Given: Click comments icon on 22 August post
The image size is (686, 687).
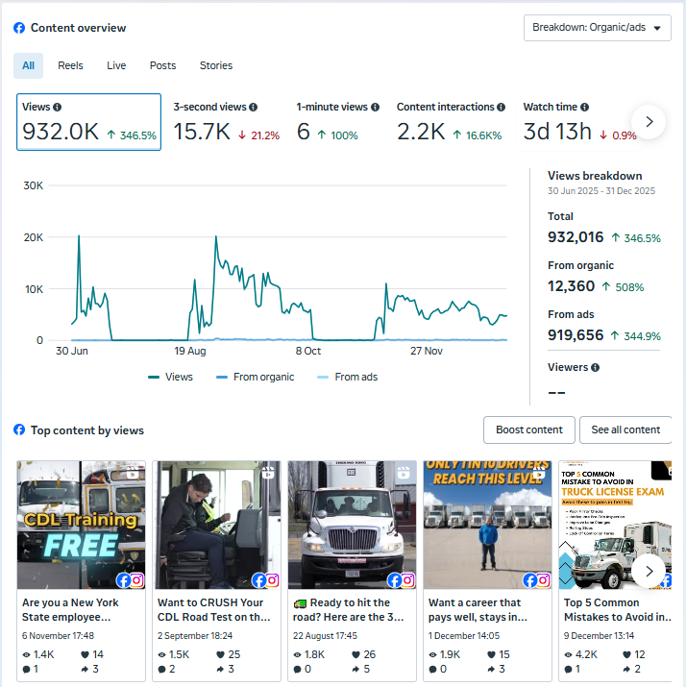Looking at the screenshot, I should [x=298, y=670].
